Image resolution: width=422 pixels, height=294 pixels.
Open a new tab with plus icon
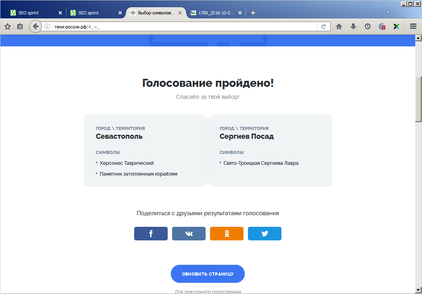tap(253, 13)
